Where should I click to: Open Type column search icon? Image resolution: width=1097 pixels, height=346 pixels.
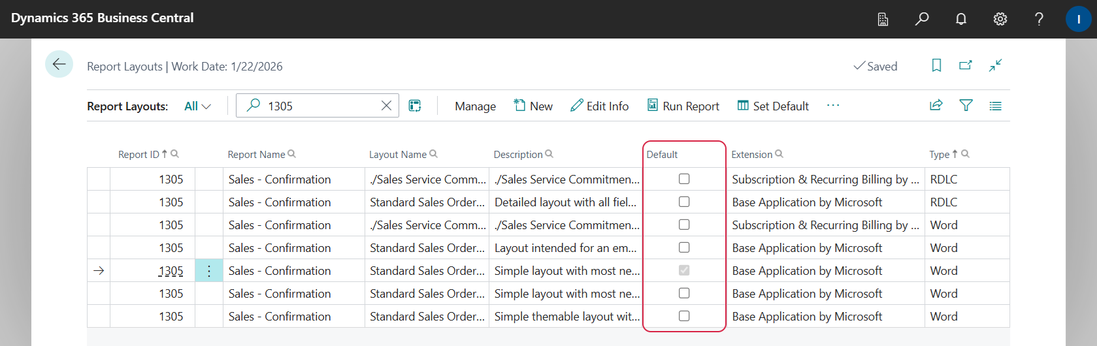coord(965,154)
